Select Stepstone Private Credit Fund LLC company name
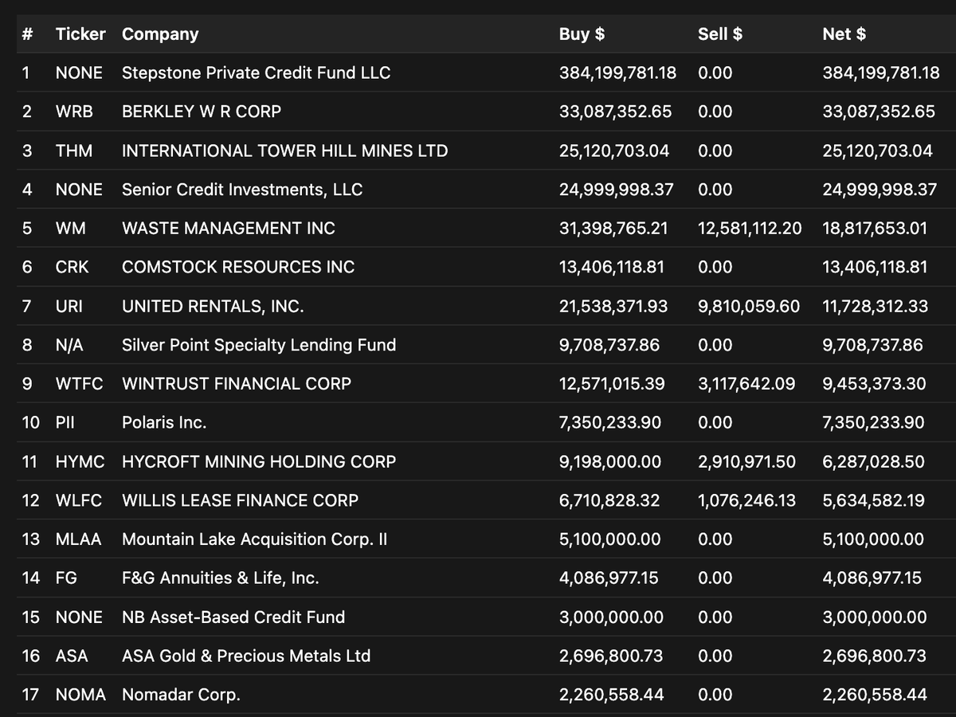The image size is (956, 717). (257, 72)
